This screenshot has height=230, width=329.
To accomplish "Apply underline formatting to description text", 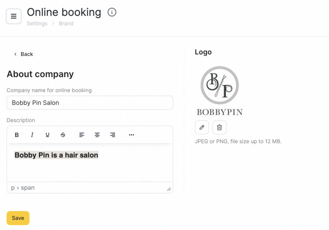I will (x=48, y=135).
